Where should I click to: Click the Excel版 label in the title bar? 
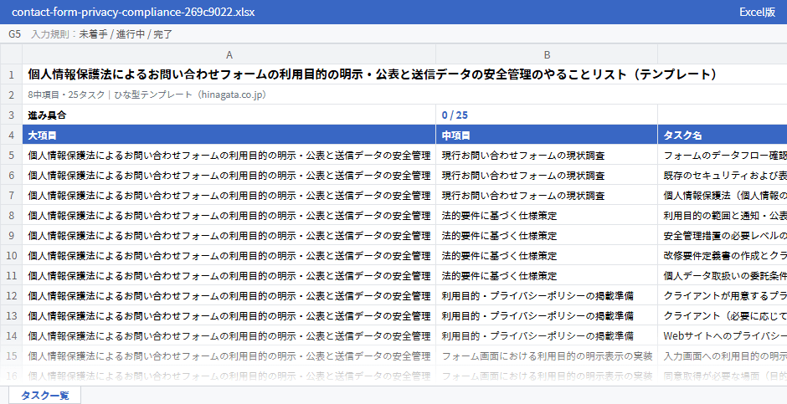click(x=757, y=12)
